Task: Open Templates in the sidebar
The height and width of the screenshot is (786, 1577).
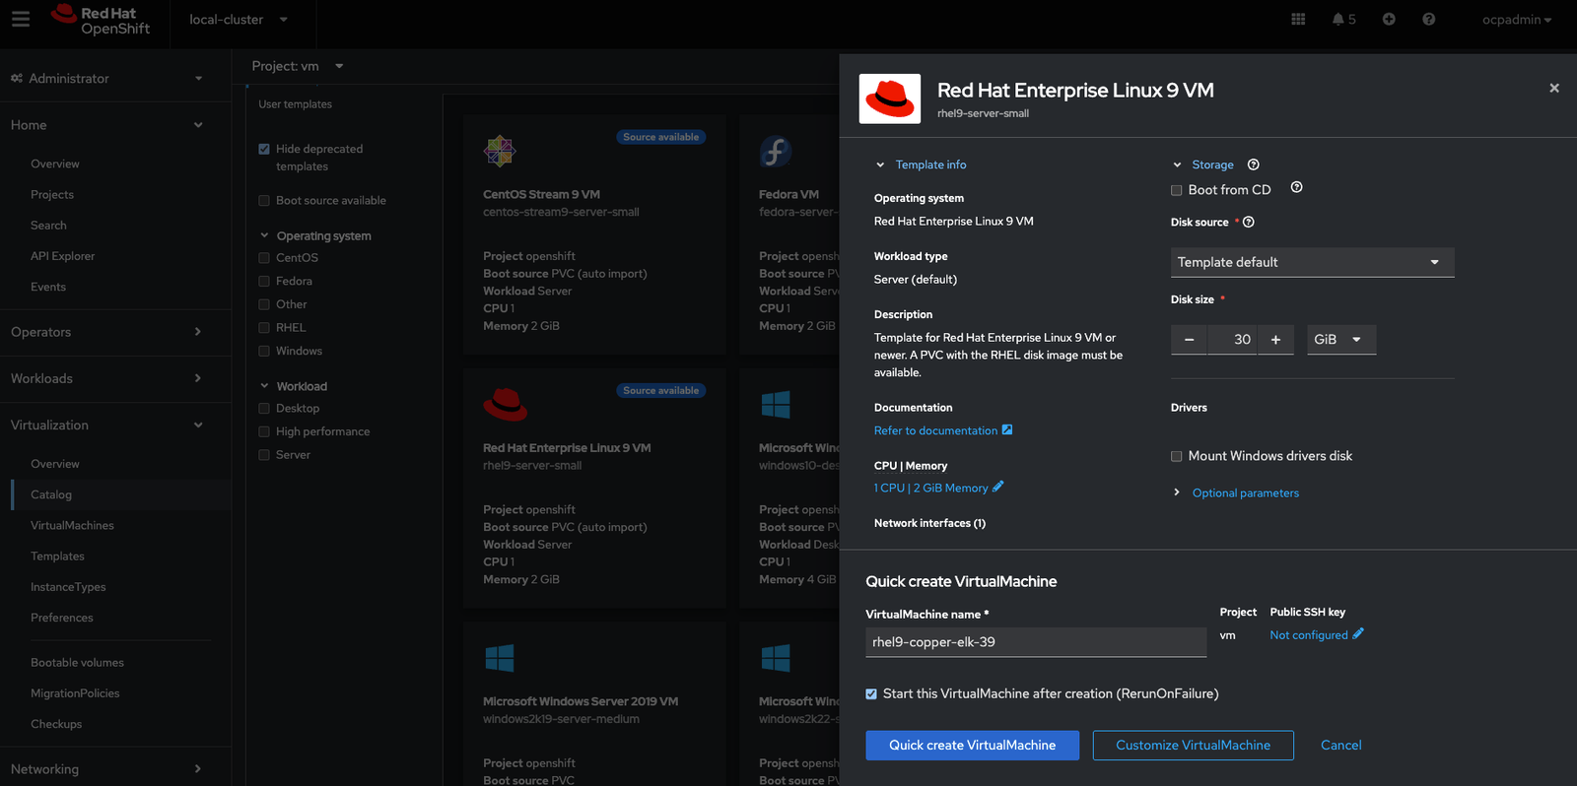Action: tap(57, 556)
